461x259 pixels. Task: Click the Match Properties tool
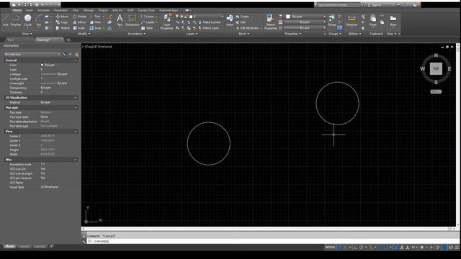coord(271,22)
